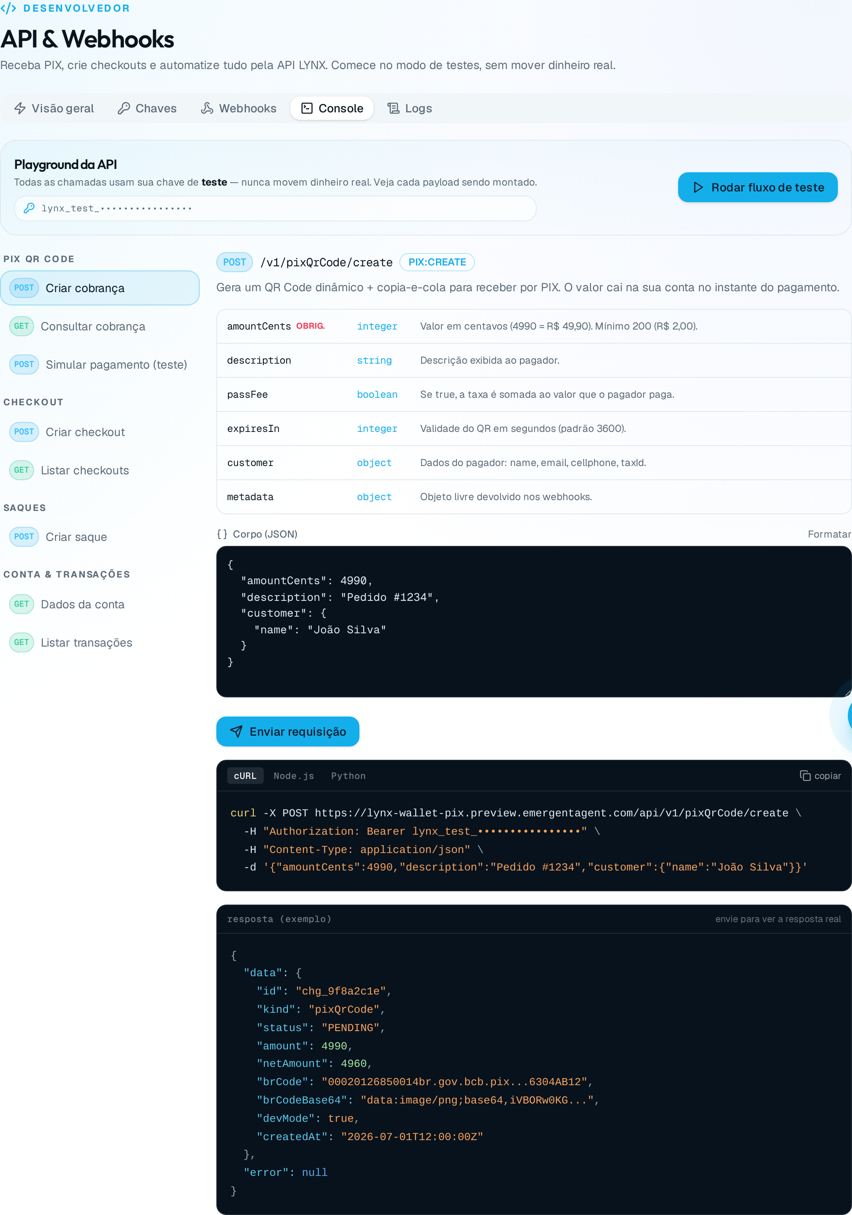Click the GET badge beside Dados da conta
Screen dimensions: 852x1215
pyautogui.click(x=22, y=604)
